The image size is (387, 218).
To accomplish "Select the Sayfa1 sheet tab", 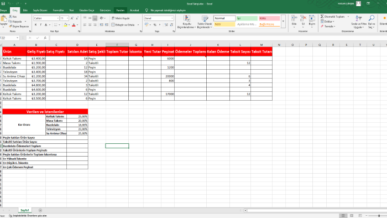I will pos(25,210).
